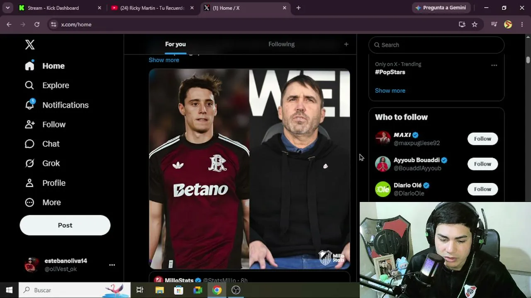
Task: Open account options next to estebanoliva14
Action: click(x=112, y=265)
